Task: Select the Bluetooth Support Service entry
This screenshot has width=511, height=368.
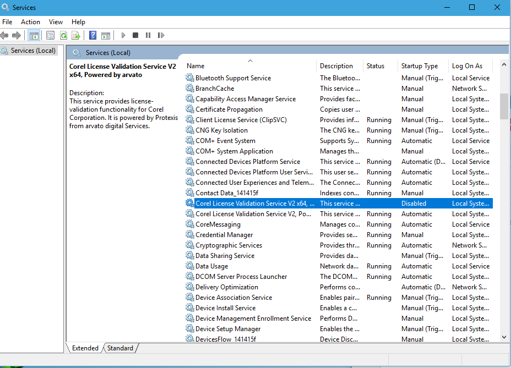Action: pos(233,78)
